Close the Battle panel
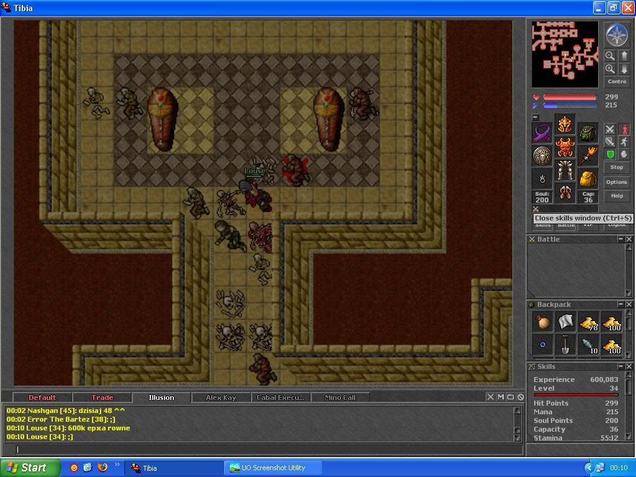The width and height of the screenshot is (636, 477). coord(629,239)
